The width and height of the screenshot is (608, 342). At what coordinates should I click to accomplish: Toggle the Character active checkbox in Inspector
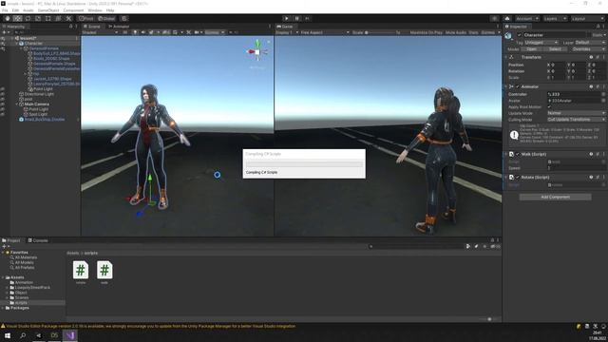point(520,35)
